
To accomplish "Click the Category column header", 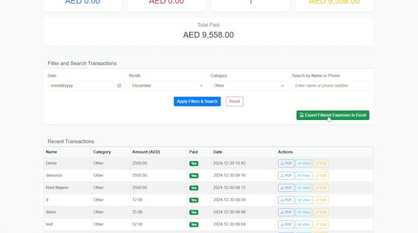I will click(102, 152).
